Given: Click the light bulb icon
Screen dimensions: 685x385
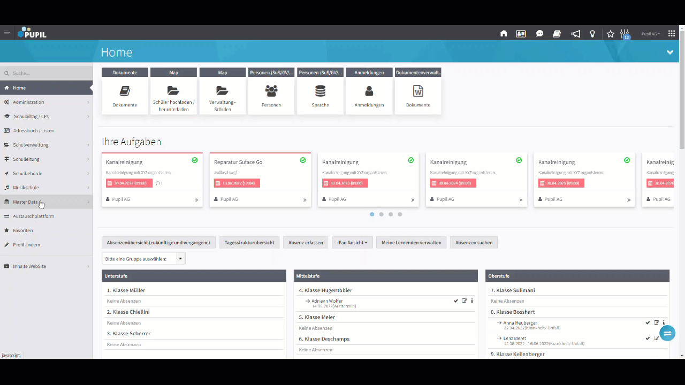Looking at the screenshot, I should [592, 33].
